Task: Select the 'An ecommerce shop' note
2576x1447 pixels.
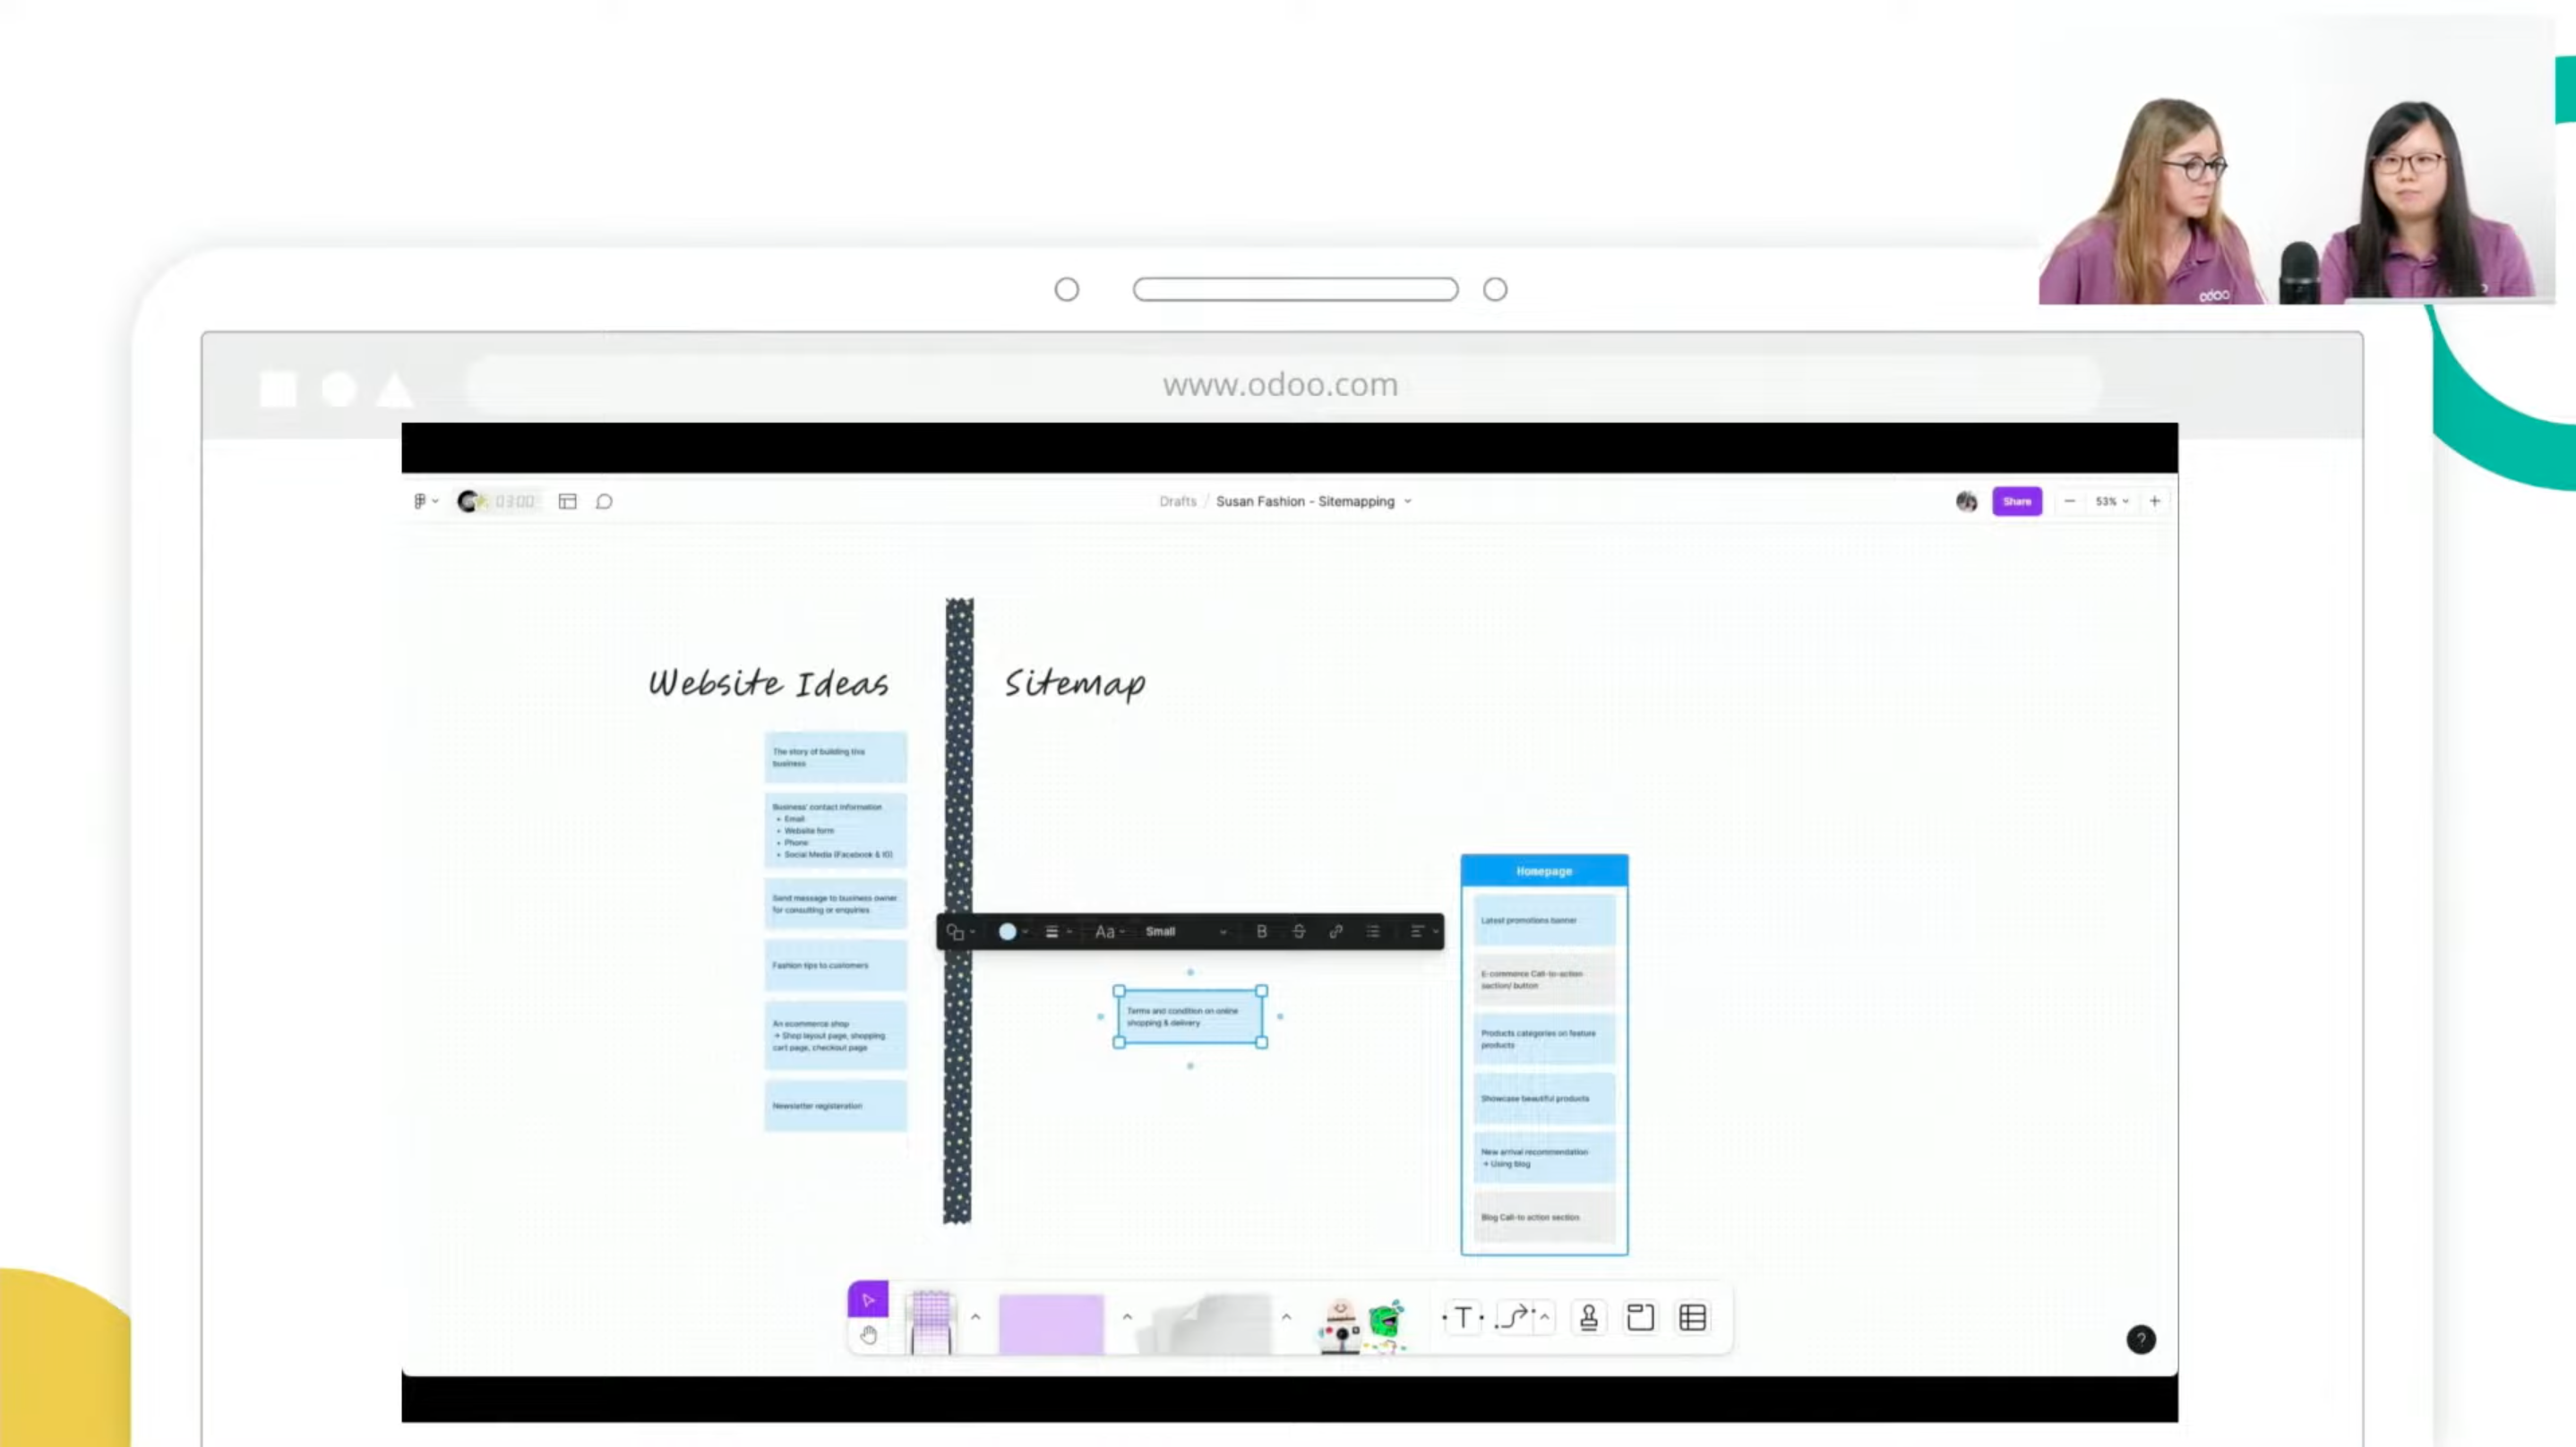Action: click(x=835, y=1036)
